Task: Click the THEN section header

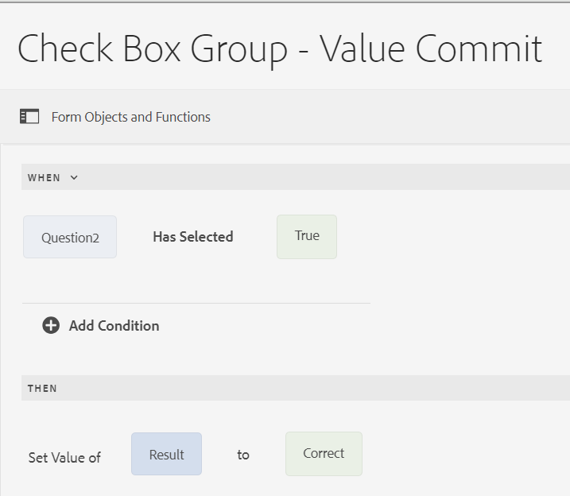Action: [x=42, y=389]
